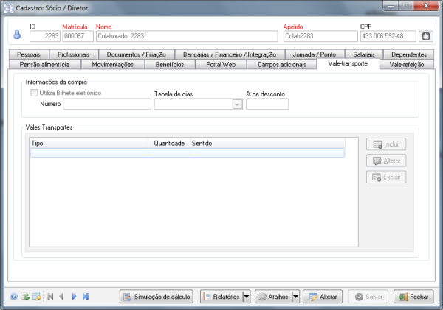
Task: Go to the first record
Action: point(50,297)
